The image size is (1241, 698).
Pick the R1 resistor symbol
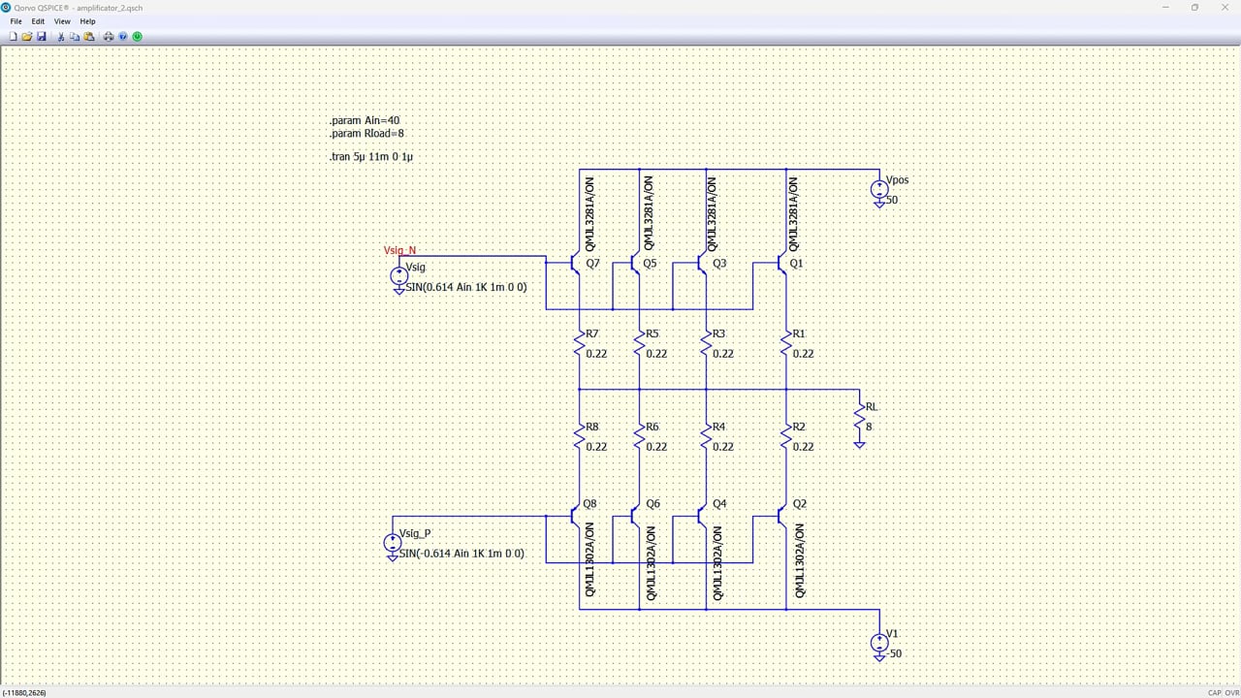(x=787, y=343)
